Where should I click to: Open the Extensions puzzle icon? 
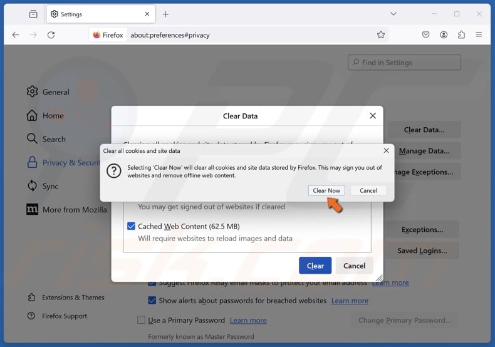(x=461, y=34)
